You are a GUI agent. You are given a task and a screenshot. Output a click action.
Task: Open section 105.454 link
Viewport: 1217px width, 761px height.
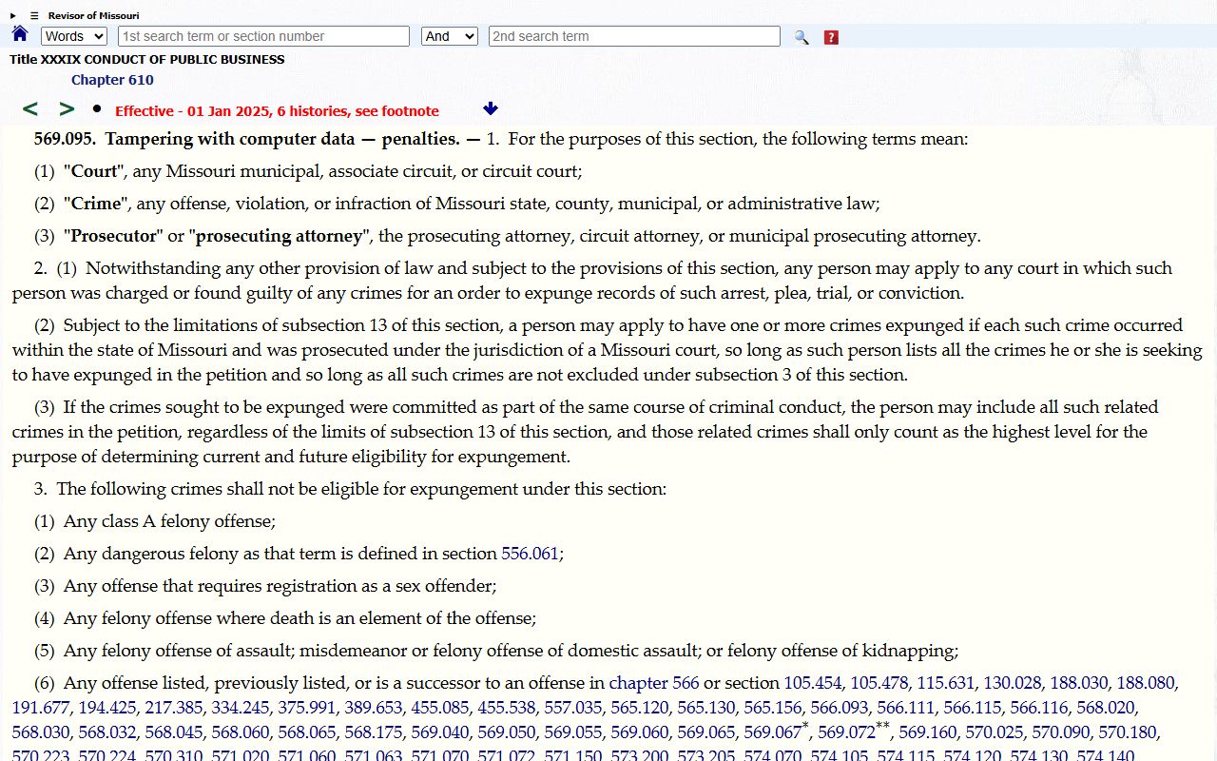[813, 683]
